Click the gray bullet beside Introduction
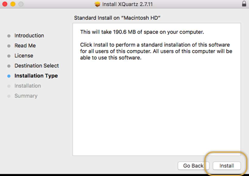 [x=9, y=36]
